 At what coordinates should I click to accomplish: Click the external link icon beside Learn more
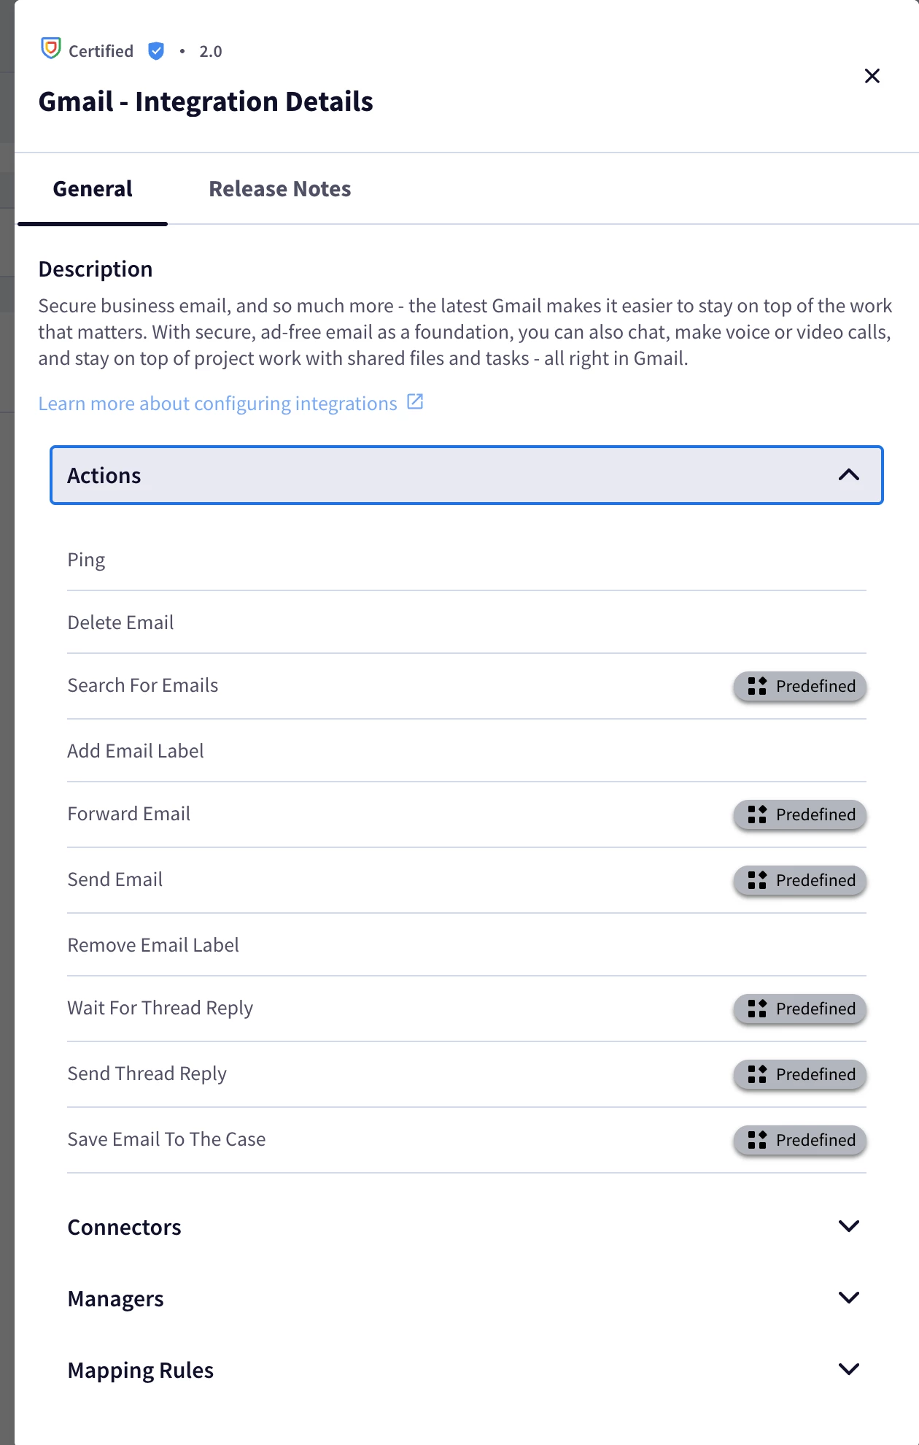tap(415, 402)
